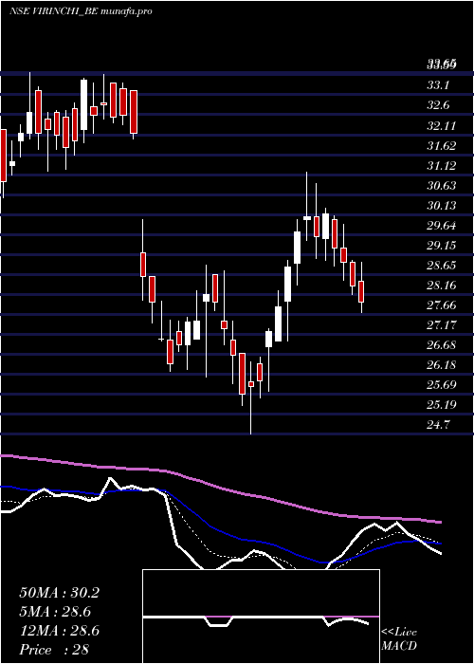The image size is (474, 664).
Task: Select the 30.63 price axis label
Action: point(442,186)
